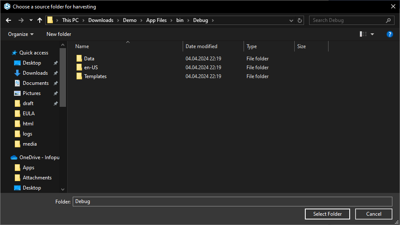Expand chevron after Debug in address bar

tap(213, 20)
